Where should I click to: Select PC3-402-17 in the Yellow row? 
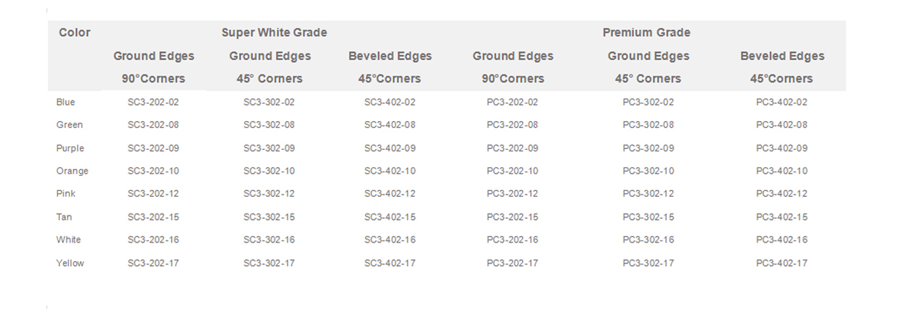point(782,263)
